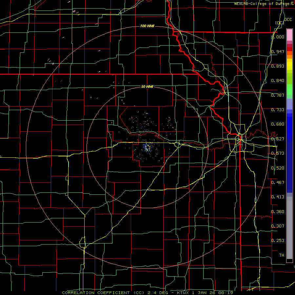Click the '0.787' legend value

278,95
